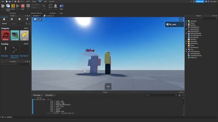Viewport: 218px width, 122px height.
Task: Open the PLUGINS ribbon tab
Action: 51,1
